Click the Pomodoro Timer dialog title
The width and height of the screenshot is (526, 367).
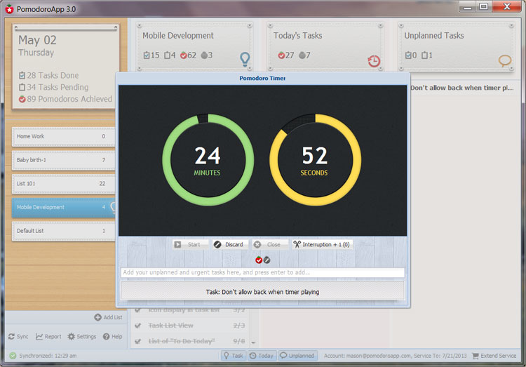point(263,78)
